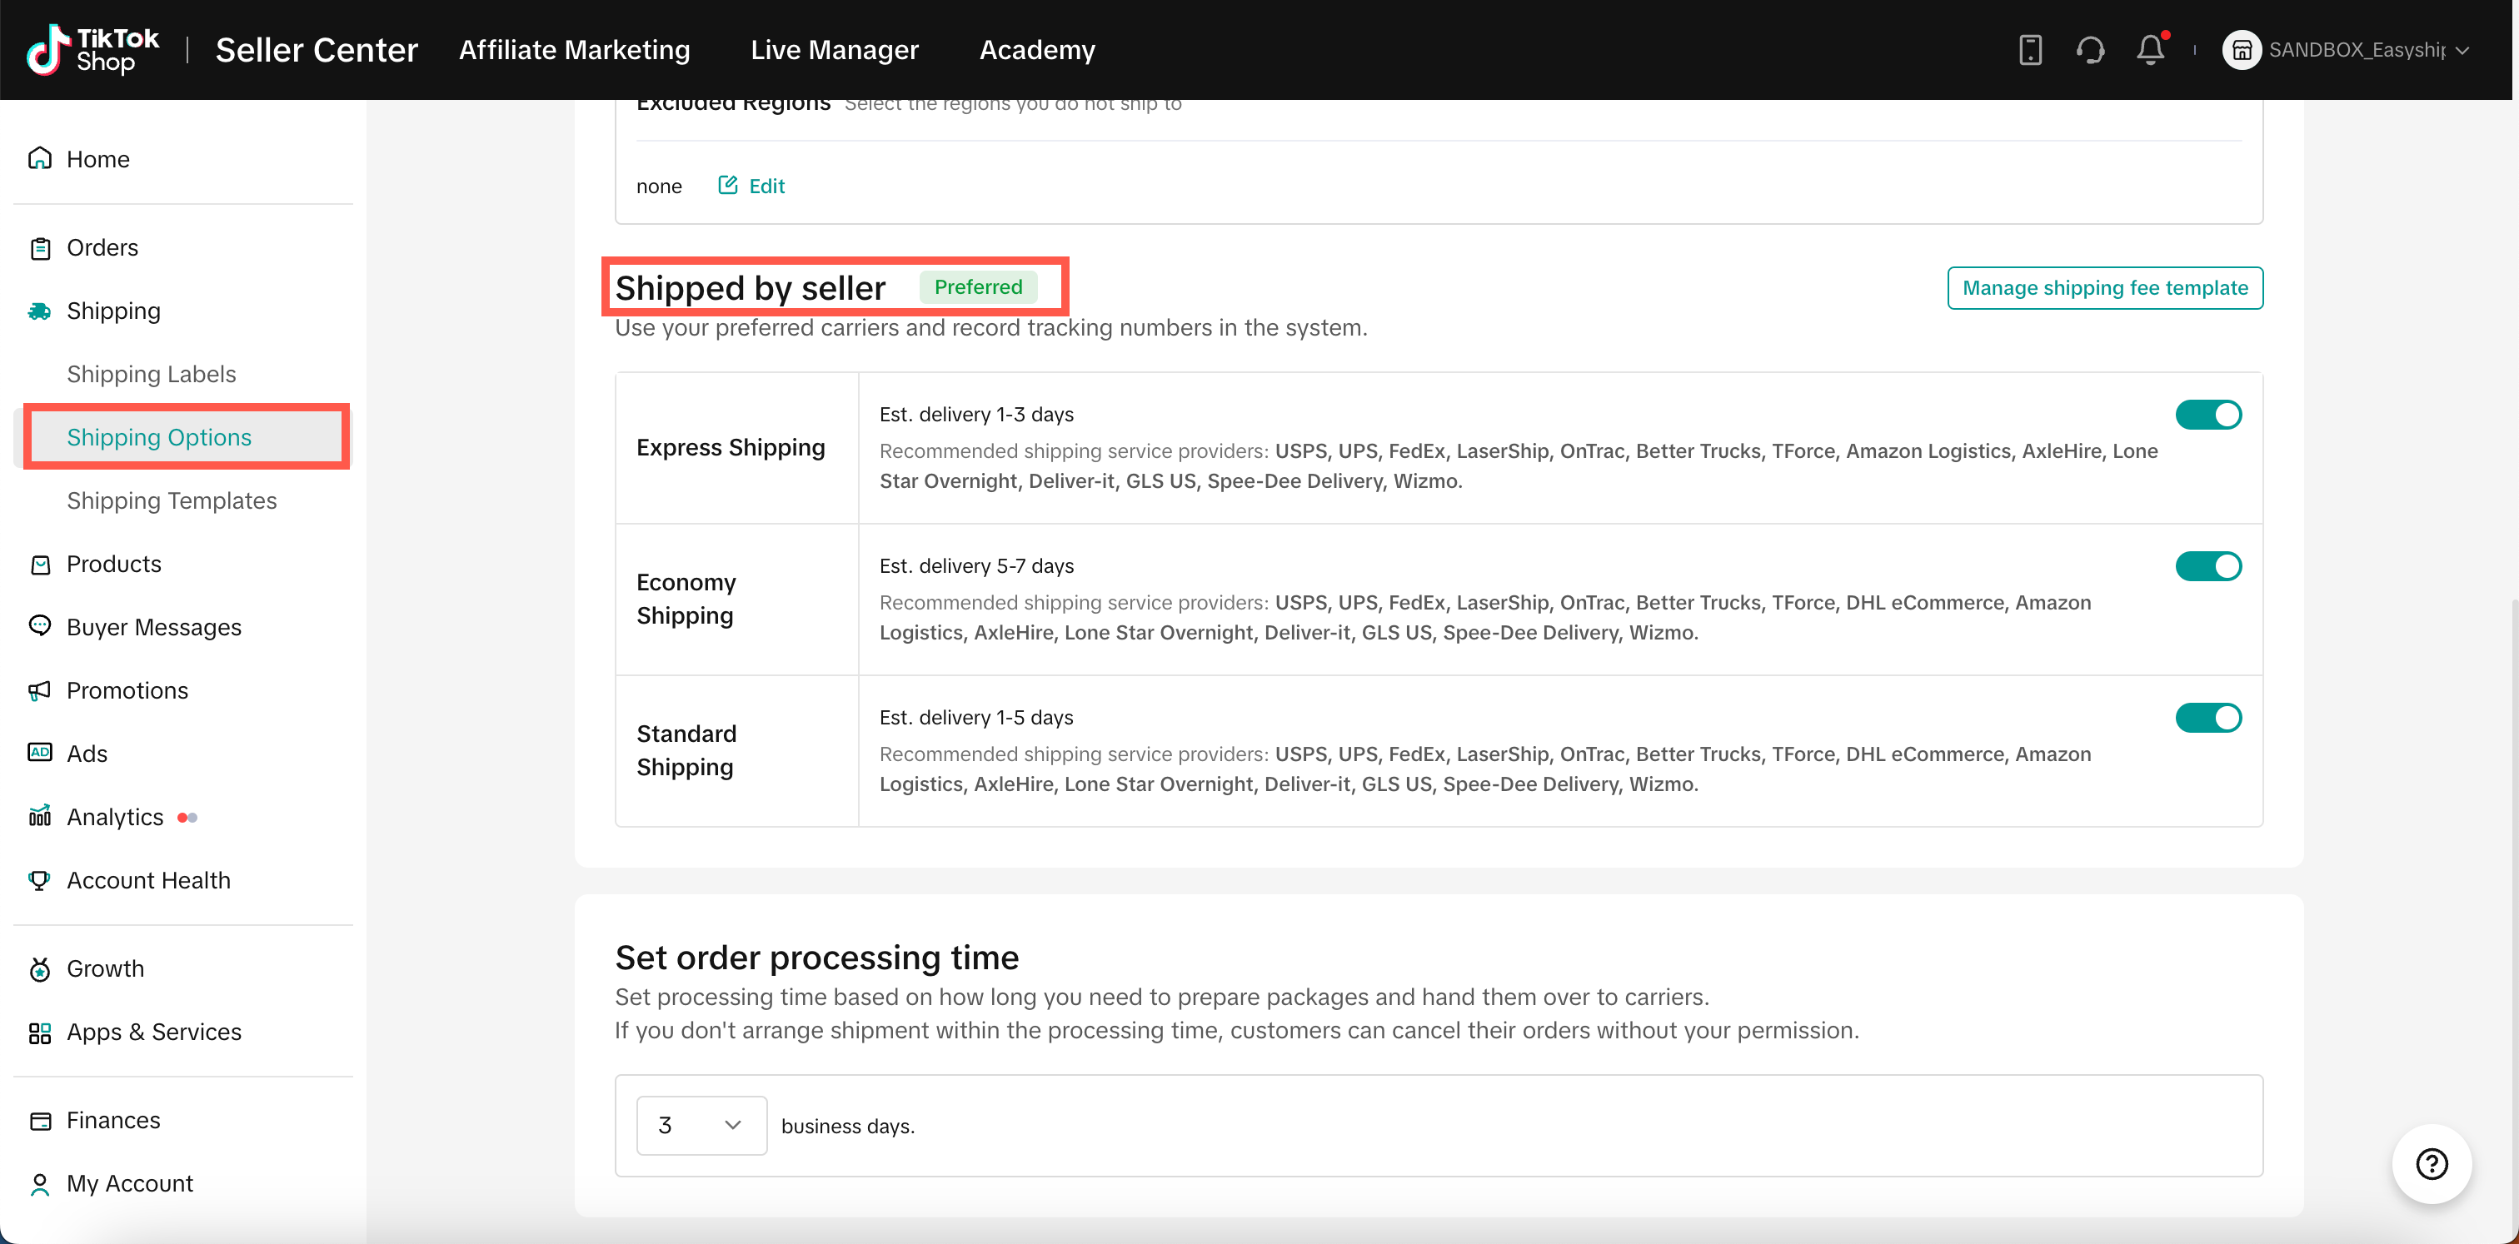Viewport: 2519px width, 1244px height.
Task: Click the Express Shipping row label
Action: click(x=731, y=448)
